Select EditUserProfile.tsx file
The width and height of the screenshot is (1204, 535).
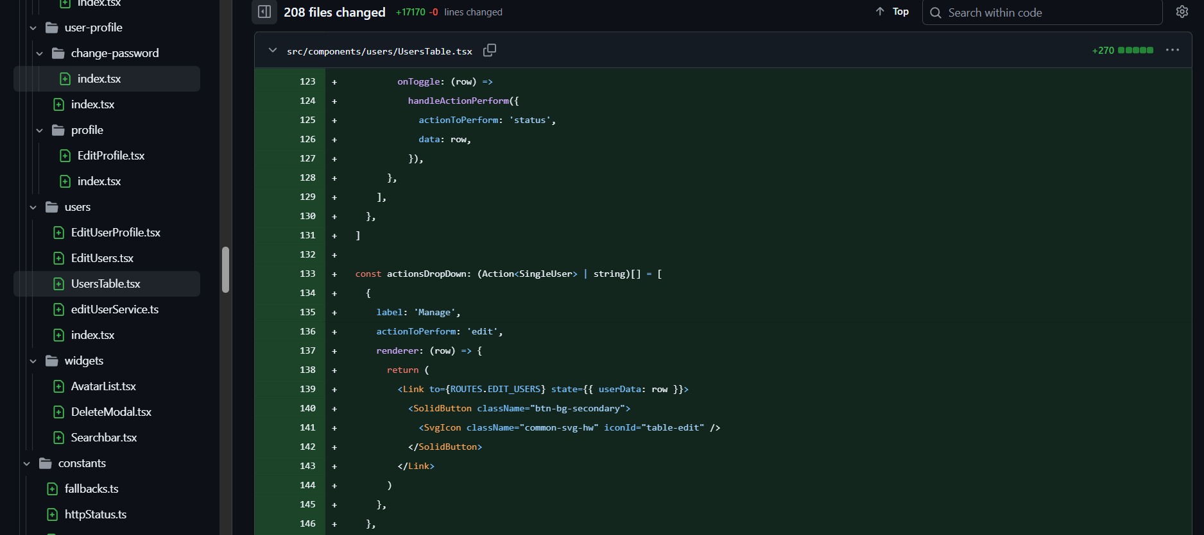(116, 233)
